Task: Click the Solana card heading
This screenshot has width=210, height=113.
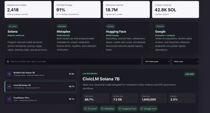Action: [13, 31]
